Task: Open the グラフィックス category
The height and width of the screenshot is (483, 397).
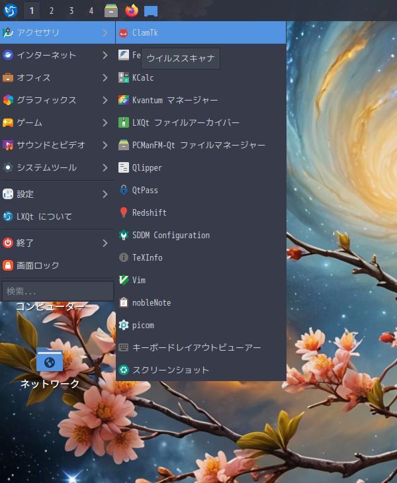Action: click(58, 100)
